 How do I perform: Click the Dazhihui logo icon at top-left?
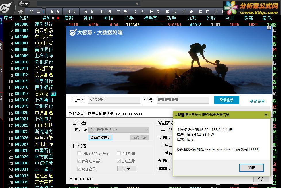pyautogui.click(x=6, y=8)
